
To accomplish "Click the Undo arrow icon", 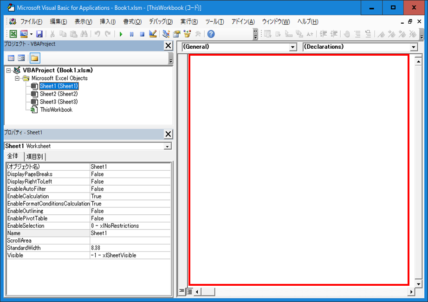I will pyautogui.click(x=97, y=34).
